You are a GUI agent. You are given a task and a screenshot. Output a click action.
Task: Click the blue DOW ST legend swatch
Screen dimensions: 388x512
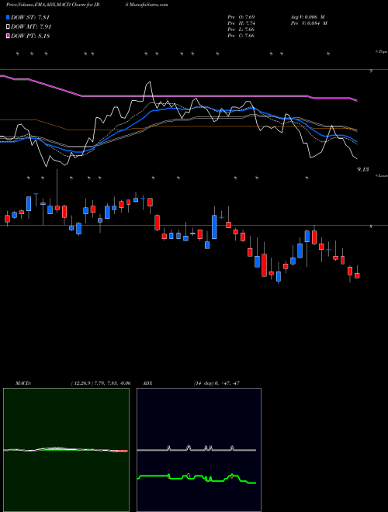tap(8, 17)
